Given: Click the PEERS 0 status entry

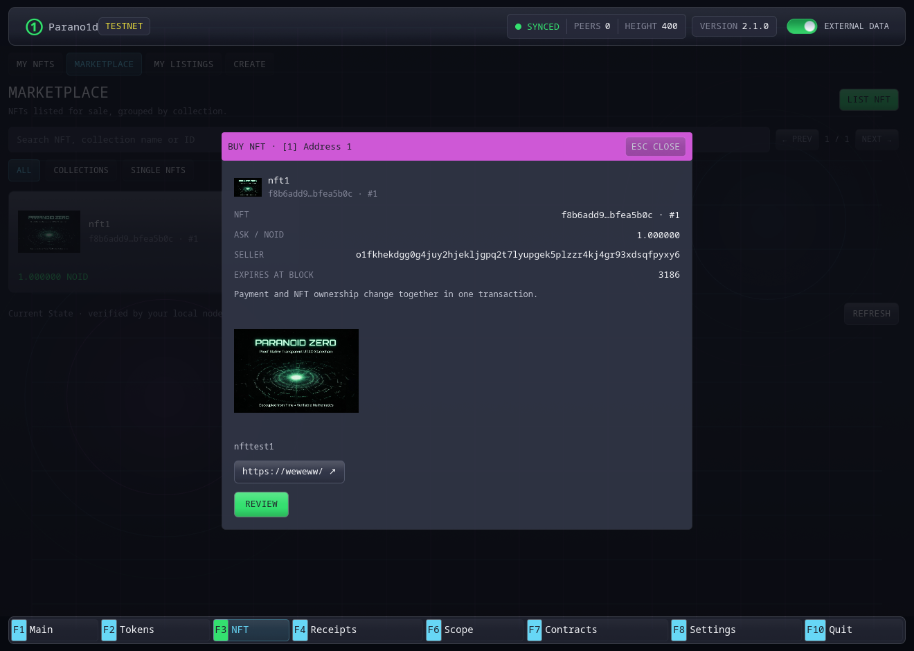Looking at the screenshot, I should click(x=592, y=26).
